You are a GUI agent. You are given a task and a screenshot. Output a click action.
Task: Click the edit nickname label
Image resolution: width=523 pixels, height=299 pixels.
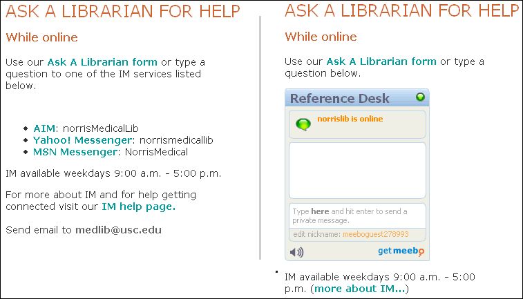tap(316, 234)
